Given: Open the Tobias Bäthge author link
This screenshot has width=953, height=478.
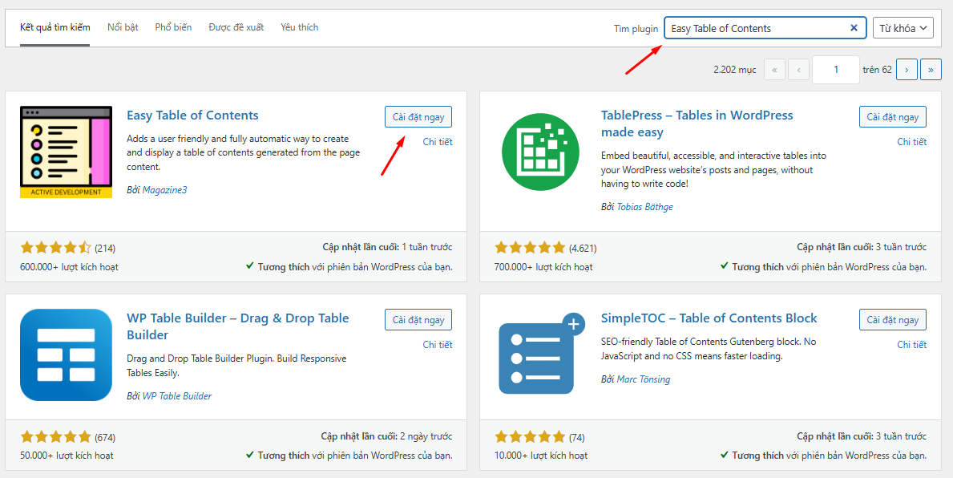Looking at the screenshot, I should click(644, 207).
